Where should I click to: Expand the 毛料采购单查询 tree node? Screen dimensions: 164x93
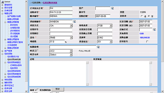5,74
